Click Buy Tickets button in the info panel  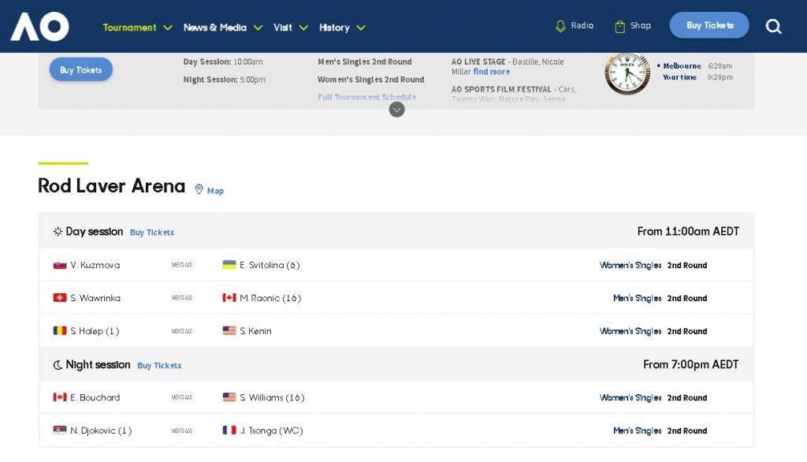pyautogui.click(x=81, y=69)
